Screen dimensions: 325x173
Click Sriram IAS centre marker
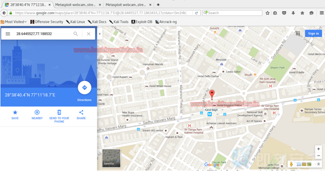166,131
